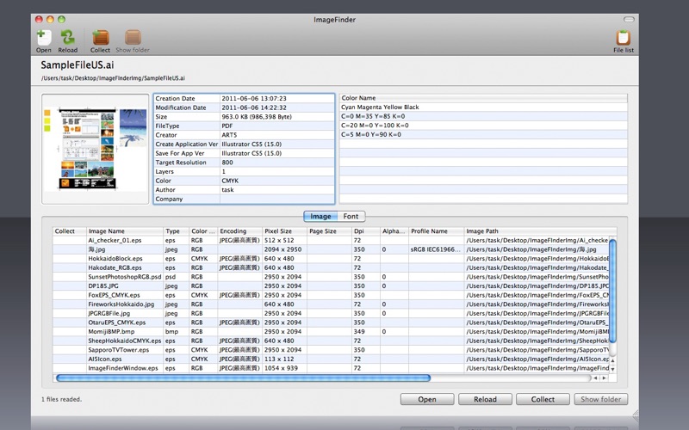Screen dimensions: 689x430
Task: Select the ImageFinderWindow.eps row
Action: pyautogui.click(x=331, y=368)
